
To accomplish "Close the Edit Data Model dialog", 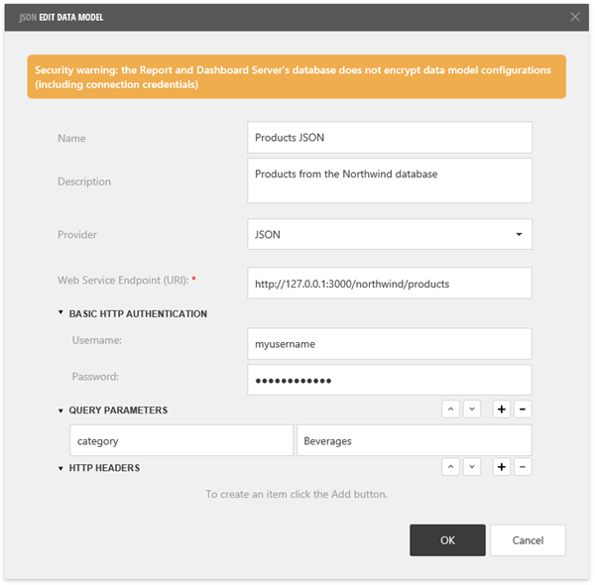I will click(575, 17).
